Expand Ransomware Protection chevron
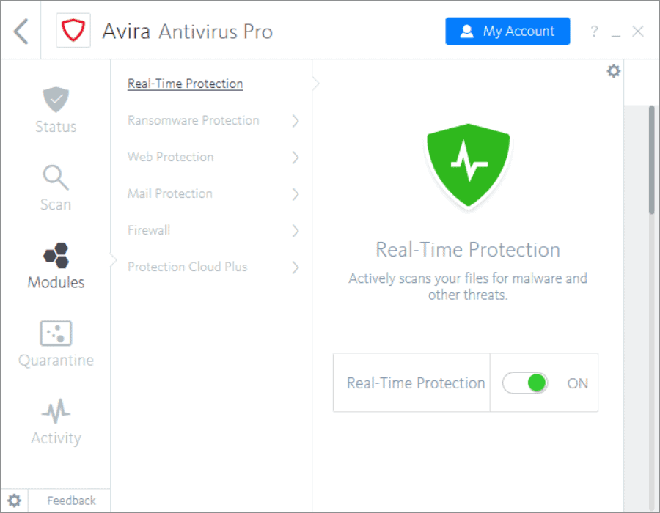 296,121
